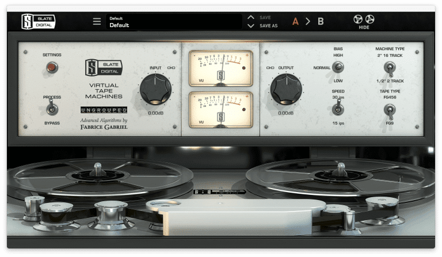Open the Default preset name field
Image resolution: width=442 pixels, height=257 pixels.
(x=174, y=22)
